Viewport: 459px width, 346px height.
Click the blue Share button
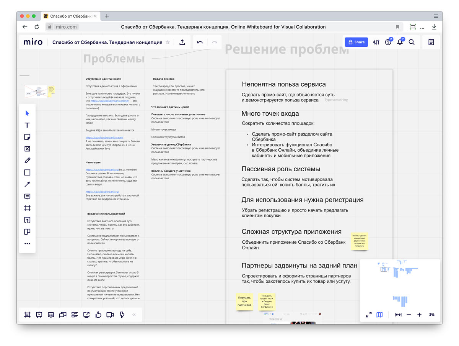(x=356, y=42)
